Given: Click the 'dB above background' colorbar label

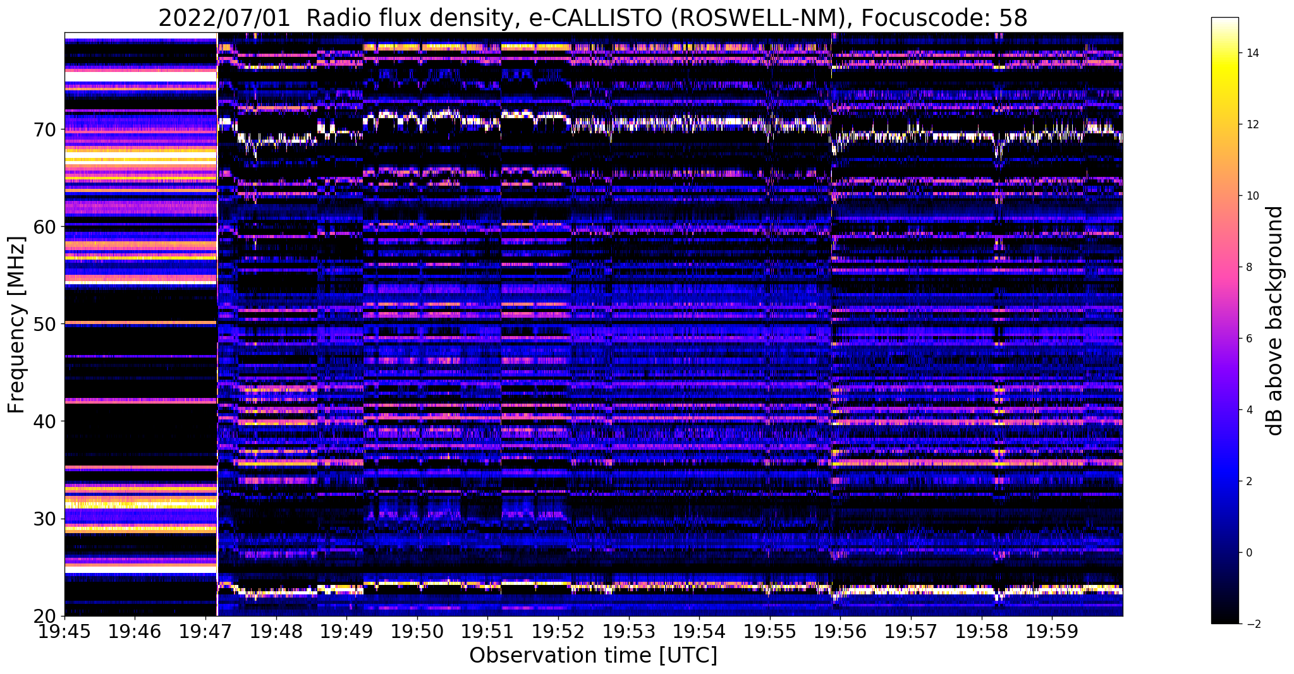Looking at the screenshot, I should coord(1274,320).
